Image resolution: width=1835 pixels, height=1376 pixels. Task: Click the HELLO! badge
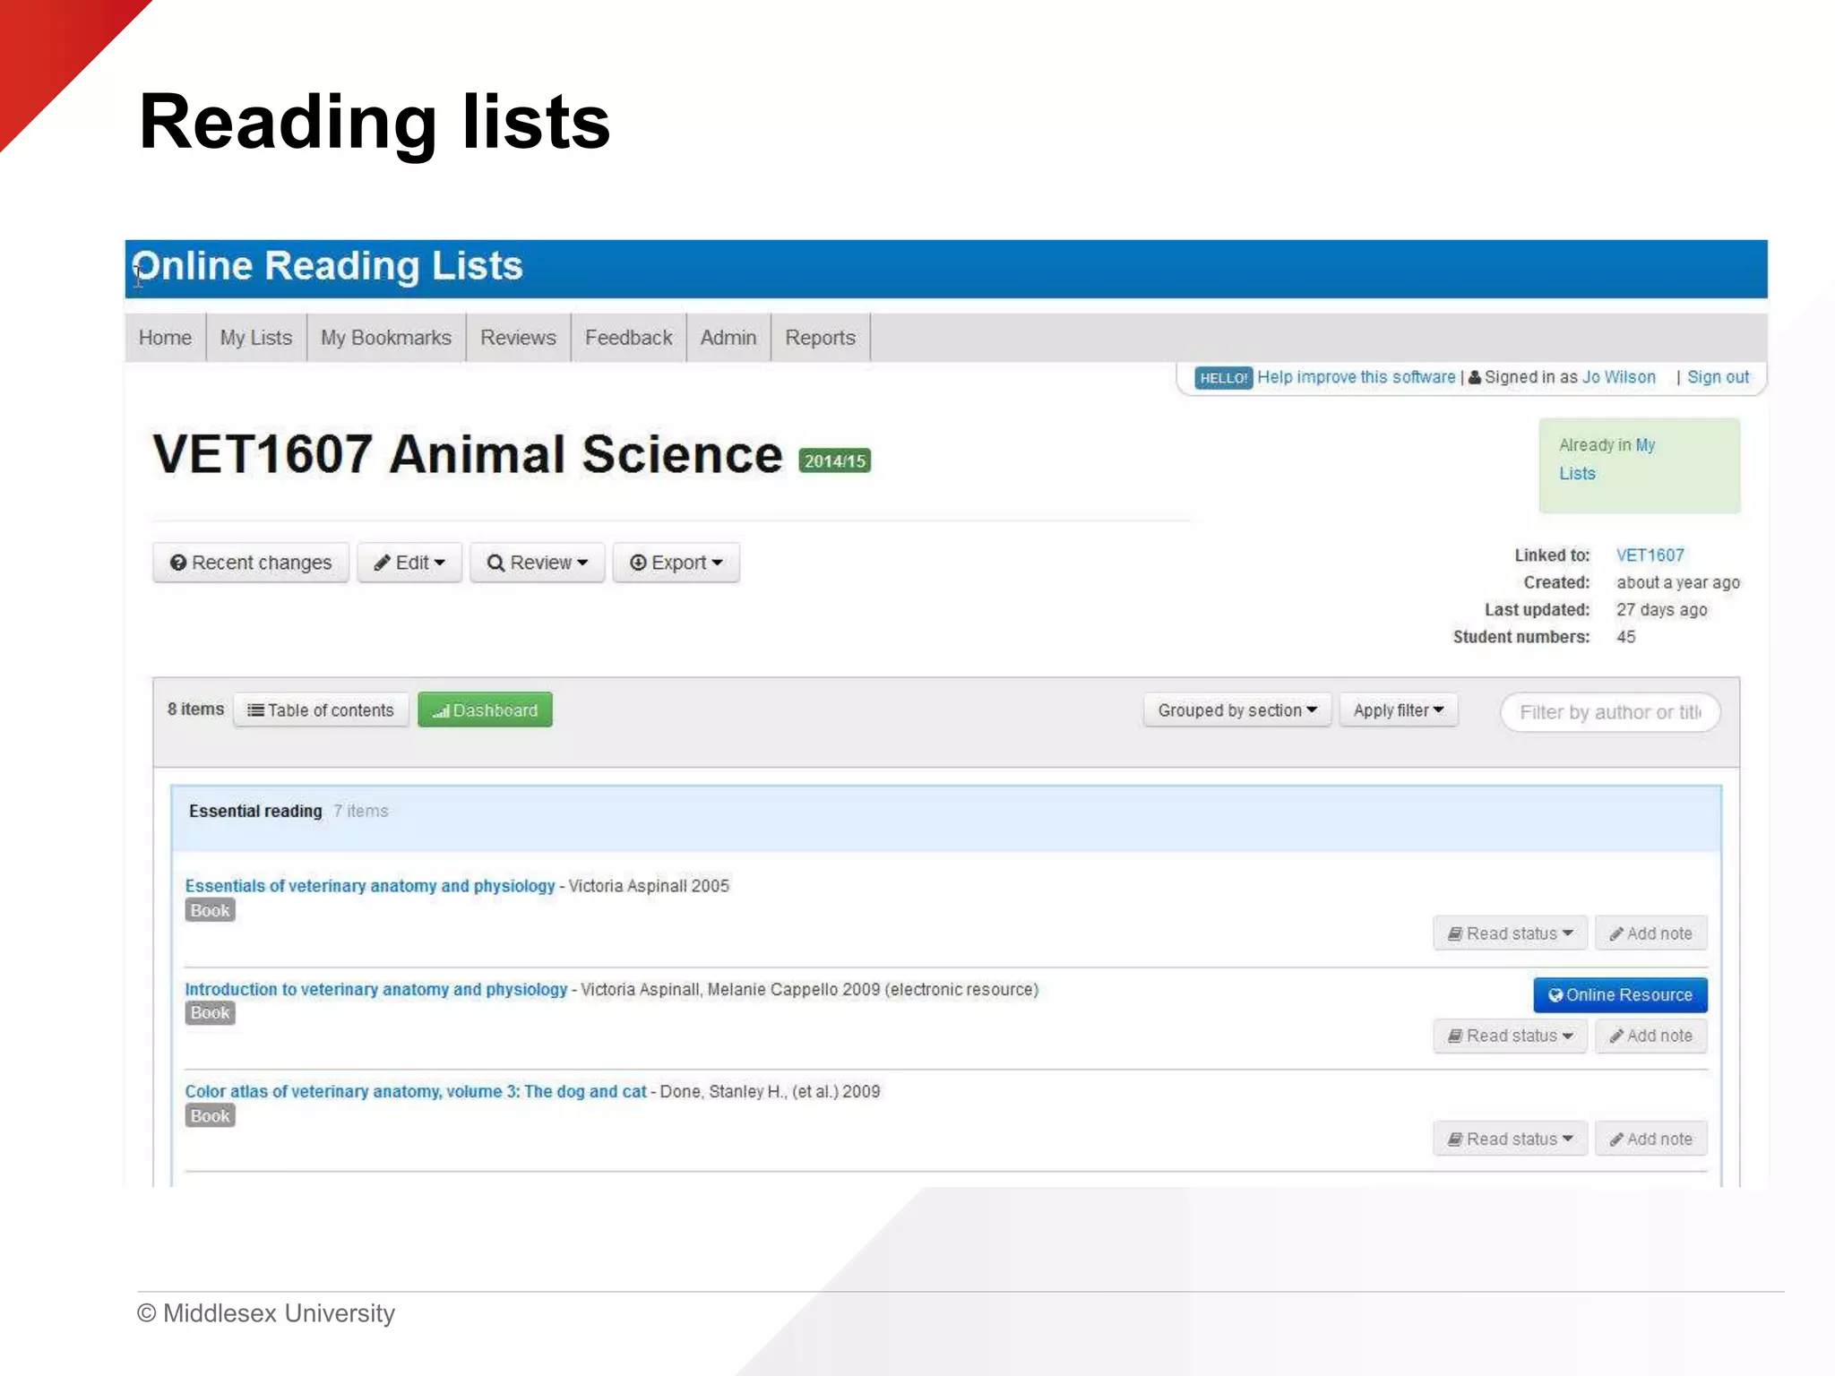pos(1223,378)
